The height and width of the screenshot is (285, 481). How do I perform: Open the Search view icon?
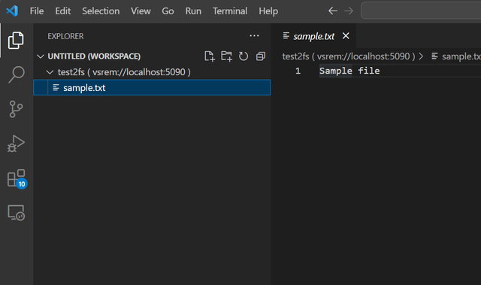(x=16, y=74)
